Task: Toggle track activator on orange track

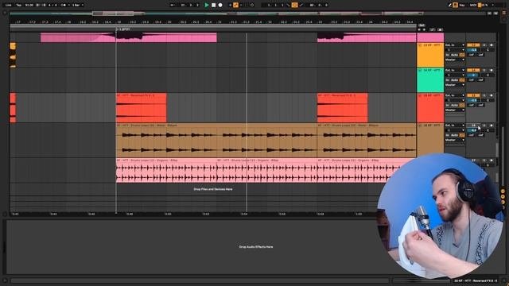Action: pyautogui.click(x=473, y=45)
